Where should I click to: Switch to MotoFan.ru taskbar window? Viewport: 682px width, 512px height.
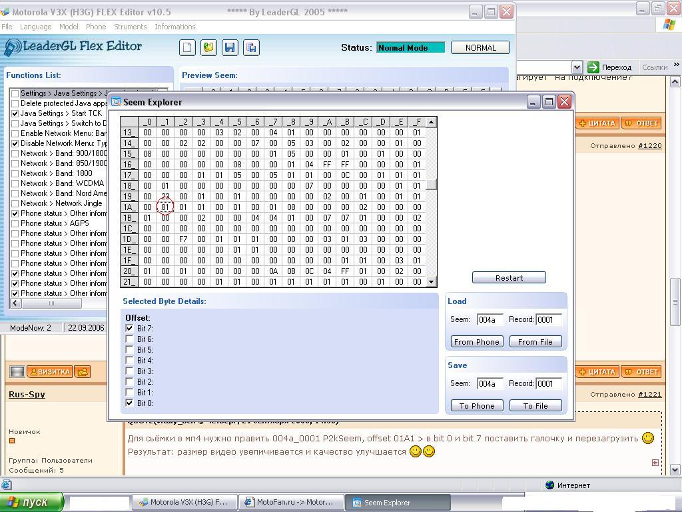coord(290,503)
